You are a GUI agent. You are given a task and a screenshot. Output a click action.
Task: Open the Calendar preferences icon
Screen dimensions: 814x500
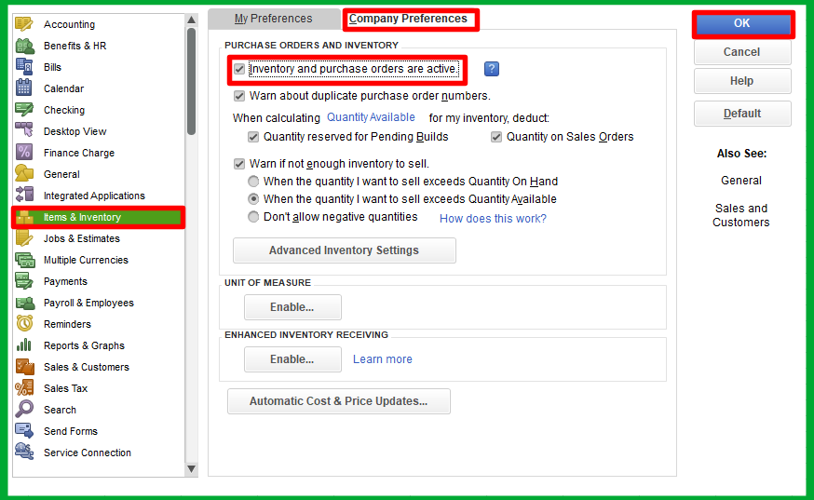[24, 88]
